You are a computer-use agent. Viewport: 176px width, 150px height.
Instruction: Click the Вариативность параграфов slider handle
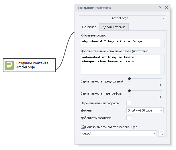click(130, 91)
